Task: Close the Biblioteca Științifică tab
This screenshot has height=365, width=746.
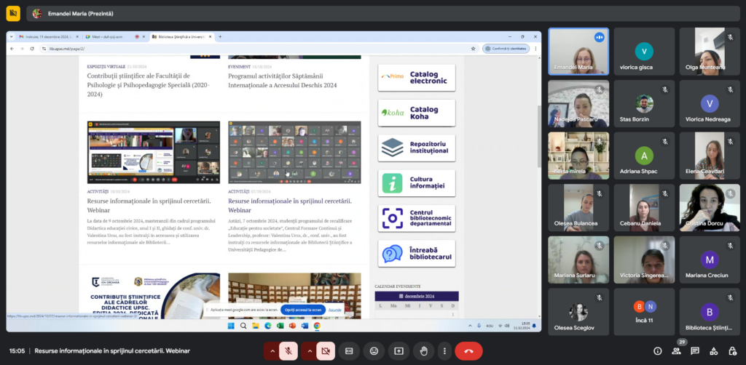Action: [x=210, y=36]
